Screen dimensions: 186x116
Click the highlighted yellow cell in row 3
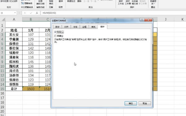point(155,35)
